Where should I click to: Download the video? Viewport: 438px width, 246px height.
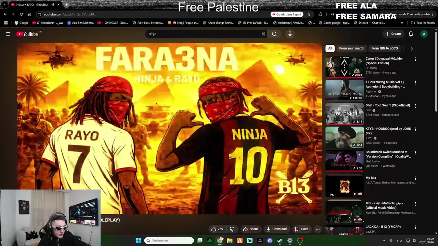276,229
